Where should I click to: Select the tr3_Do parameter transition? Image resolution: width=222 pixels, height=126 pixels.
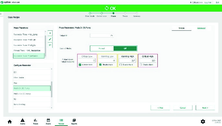click(29, 45)
